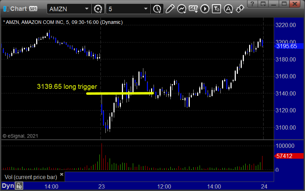
Task: Minimize the Chart window
Action: tap(274, 4)
